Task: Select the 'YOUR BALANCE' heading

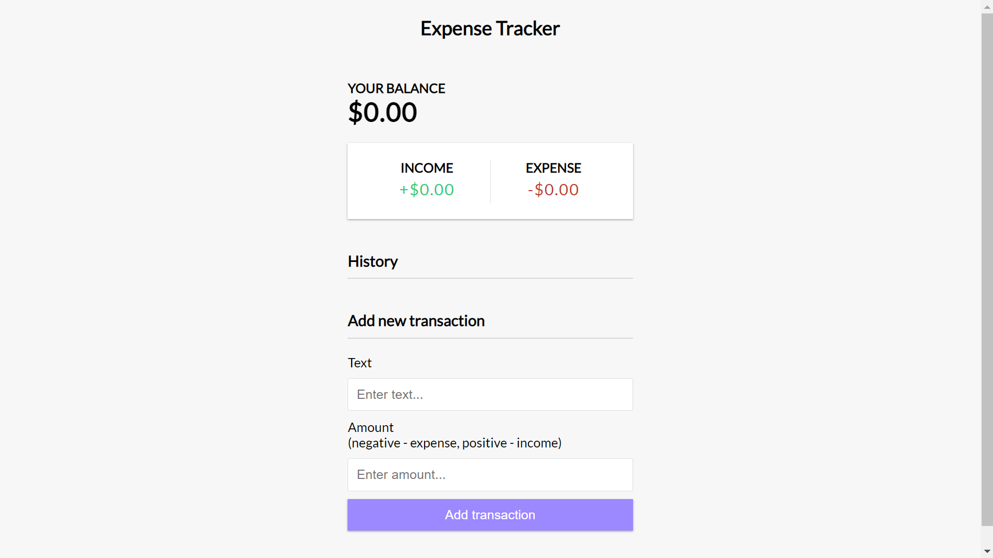Action: (396, 88)
